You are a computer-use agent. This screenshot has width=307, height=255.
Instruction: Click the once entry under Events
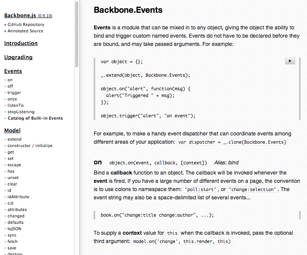click(x=12, y=99)
